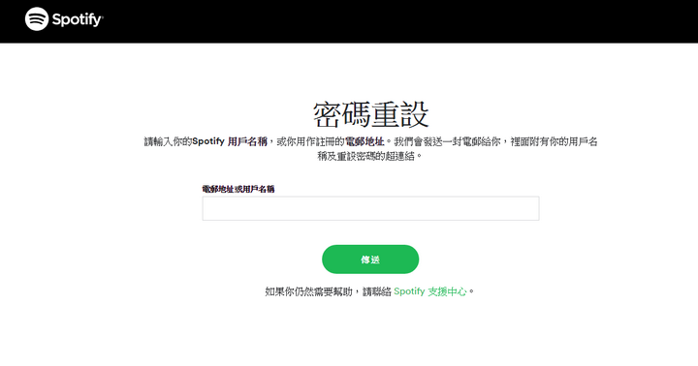The height and width of the screenshot is (366, 698).
Task: Click the Spotify logo in the header
Action: coord(64,19)
